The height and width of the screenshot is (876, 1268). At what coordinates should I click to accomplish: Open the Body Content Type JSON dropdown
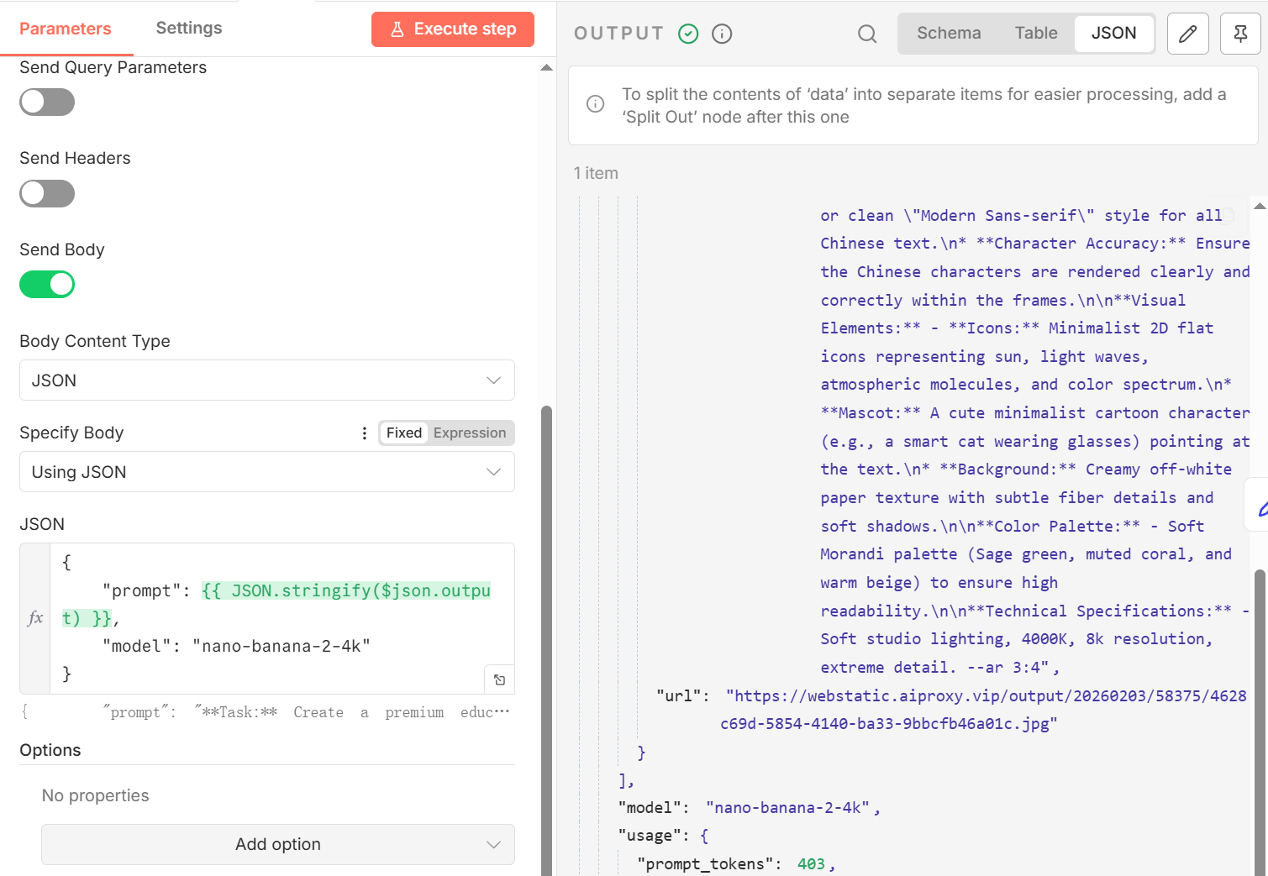click(x=267, y=380)
